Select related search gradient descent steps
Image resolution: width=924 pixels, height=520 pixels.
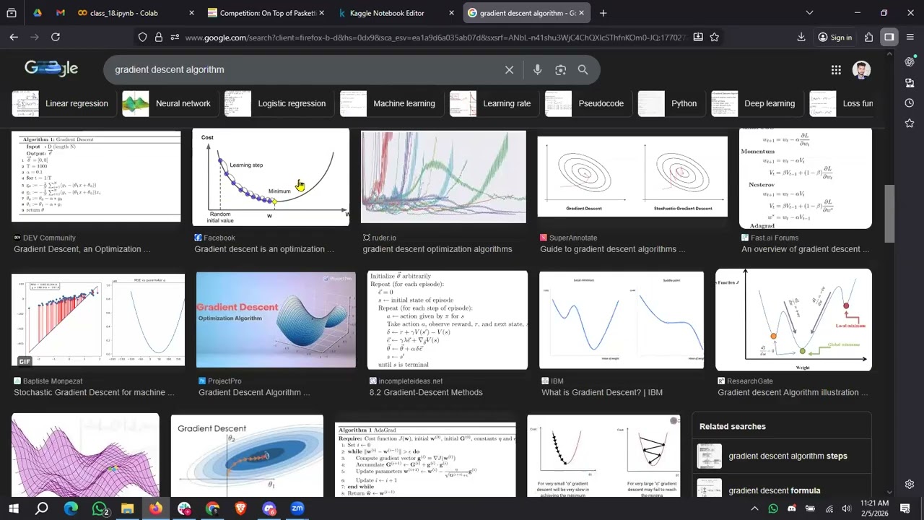tap(782, 456)
